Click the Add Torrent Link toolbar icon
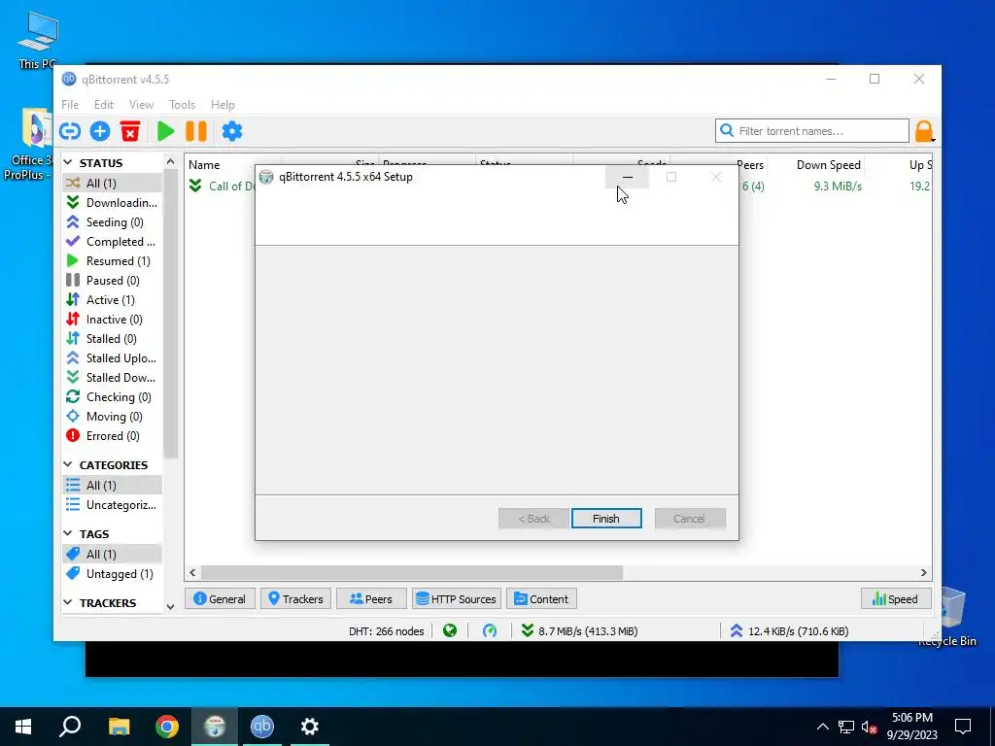 point(70,131)
